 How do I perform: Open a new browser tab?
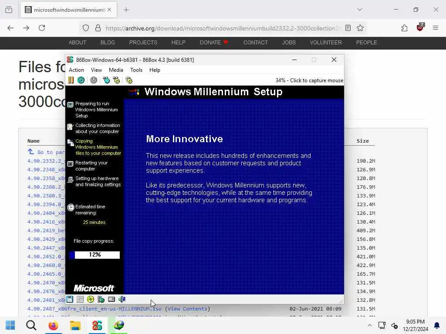126,10
